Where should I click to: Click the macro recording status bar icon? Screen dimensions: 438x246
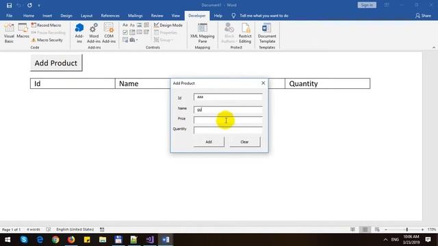point(102,230)
